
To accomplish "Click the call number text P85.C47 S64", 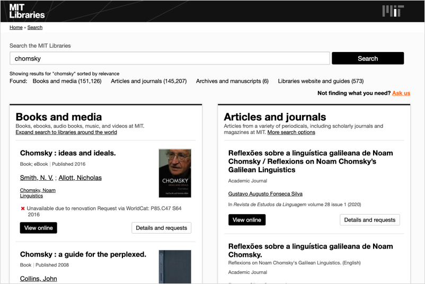I will (x=166, y=208).
